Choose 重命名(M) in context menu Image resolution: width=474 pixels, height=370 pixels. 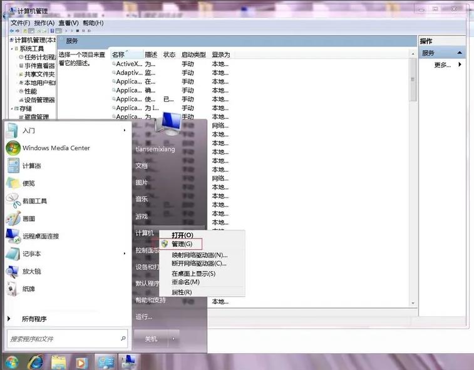(x=185, y=282)
